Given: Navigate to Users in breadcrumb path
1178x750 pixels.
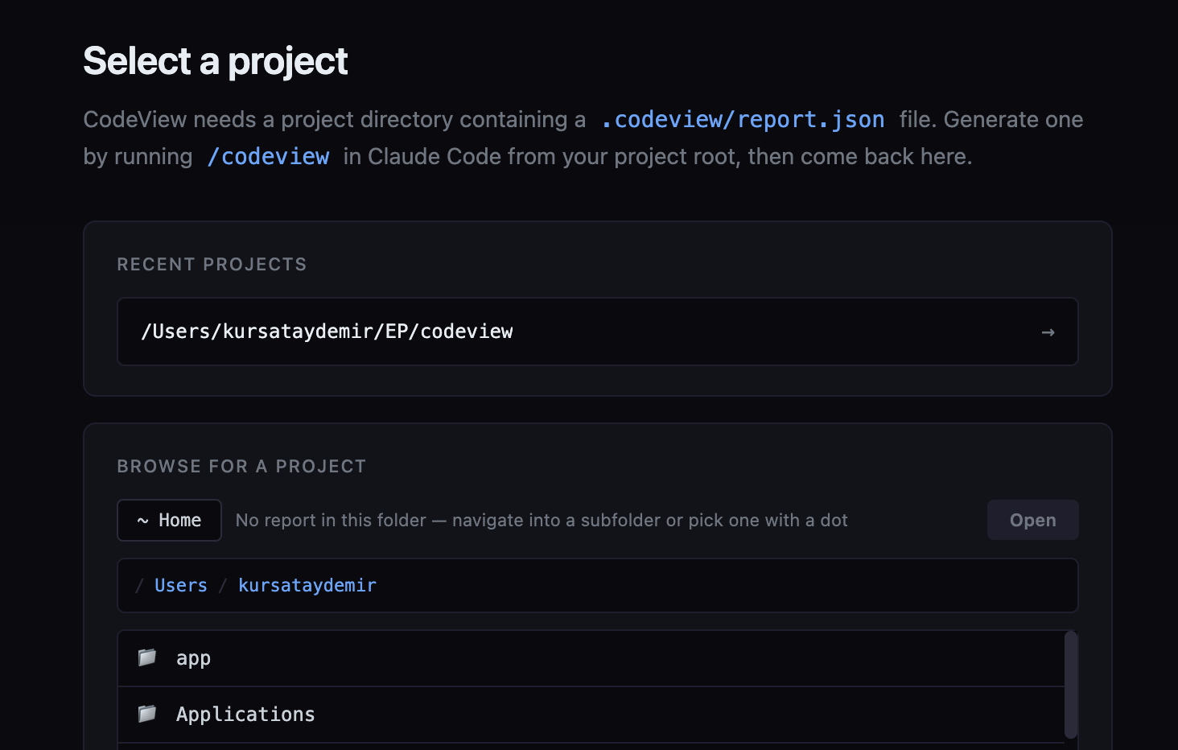Looking at the screenshot, I should (x=181, y=586).
